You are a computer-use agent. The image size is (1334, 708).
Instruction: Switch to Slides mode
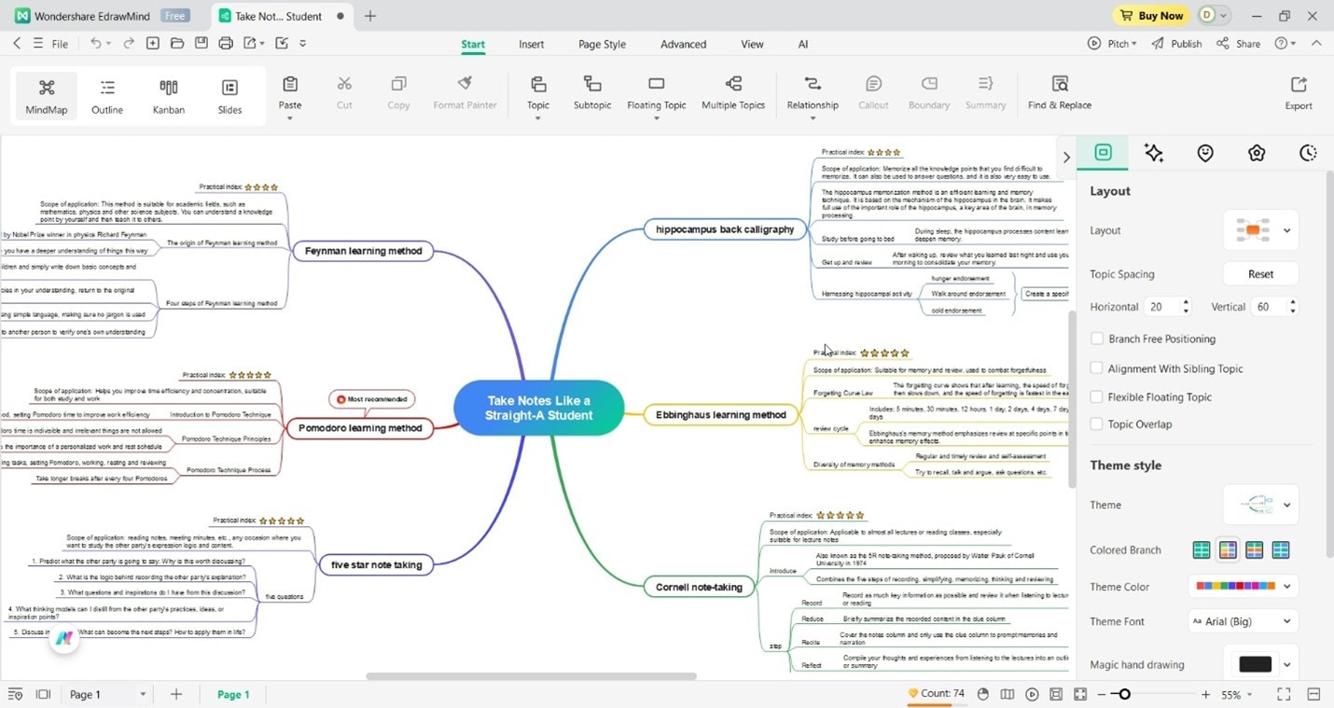pos(229,93)
